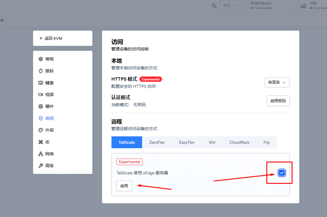
Task: Open the 中文 language dropdown
Action: click(232, 6)
